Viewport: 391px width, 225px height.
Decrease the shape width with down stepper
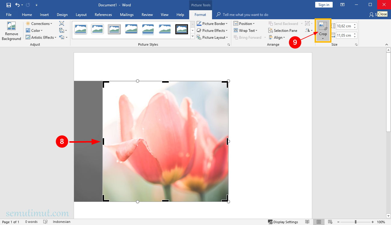(355, 37)
